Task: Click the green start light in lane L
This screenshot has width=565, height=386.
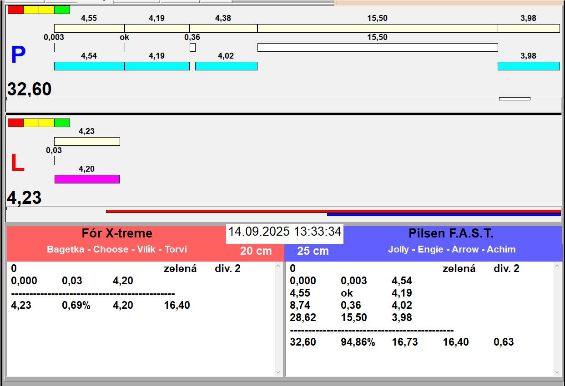Action: [x=62, y=123]
